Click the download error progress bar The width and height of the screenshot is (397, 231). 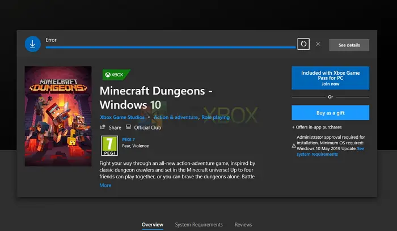click(x=170, y=47)
